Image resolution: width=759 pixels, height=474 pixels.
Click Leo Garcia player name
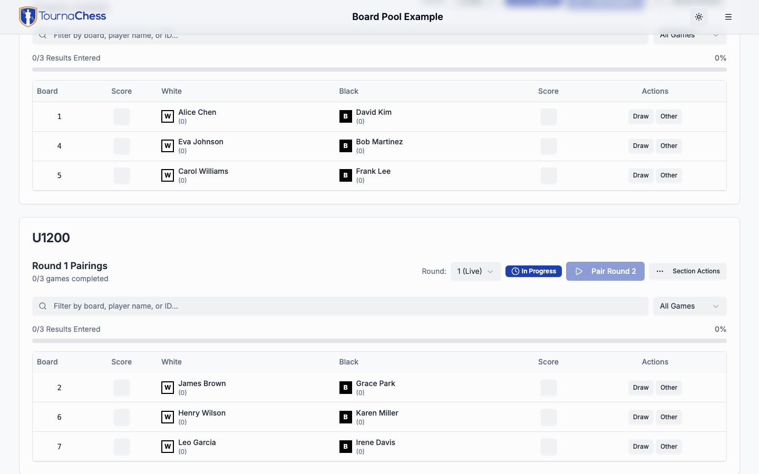point(197,442)
